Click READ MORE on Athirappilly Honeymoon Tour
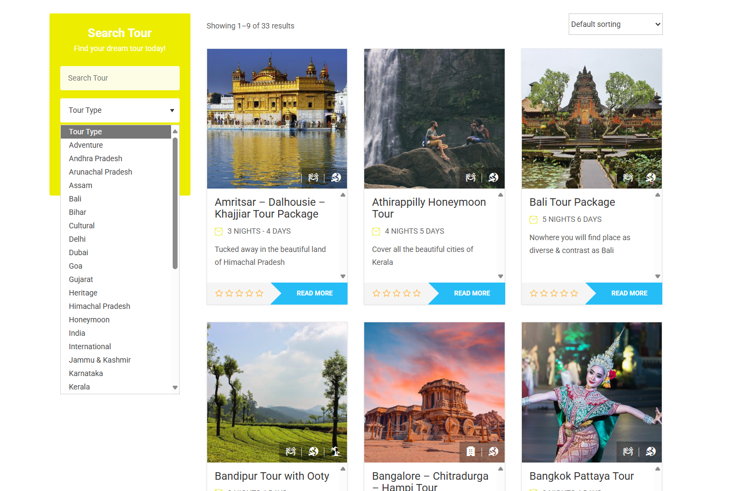The image size is (736, 491). tap(472, 293)
